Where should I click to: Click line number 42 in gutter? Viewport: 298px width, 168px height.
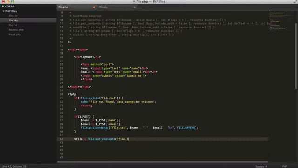(61, 139)
